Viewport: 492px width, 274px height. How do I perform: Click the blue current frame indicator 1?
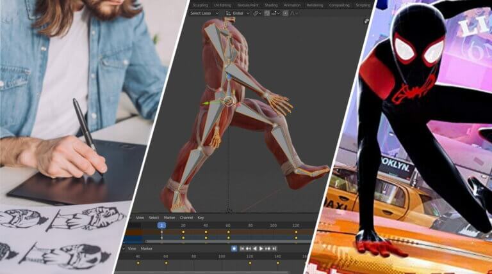click(x=161, y=225)
